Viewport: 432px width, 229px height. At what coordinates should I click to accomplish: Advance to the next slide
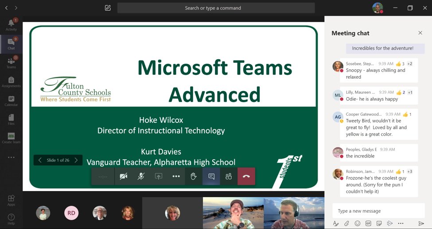[76, 160]
